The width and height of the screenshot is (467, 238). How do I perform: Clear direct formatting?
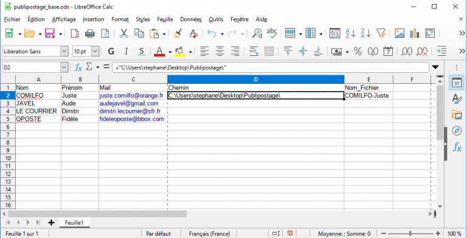(x=193, y=33)
